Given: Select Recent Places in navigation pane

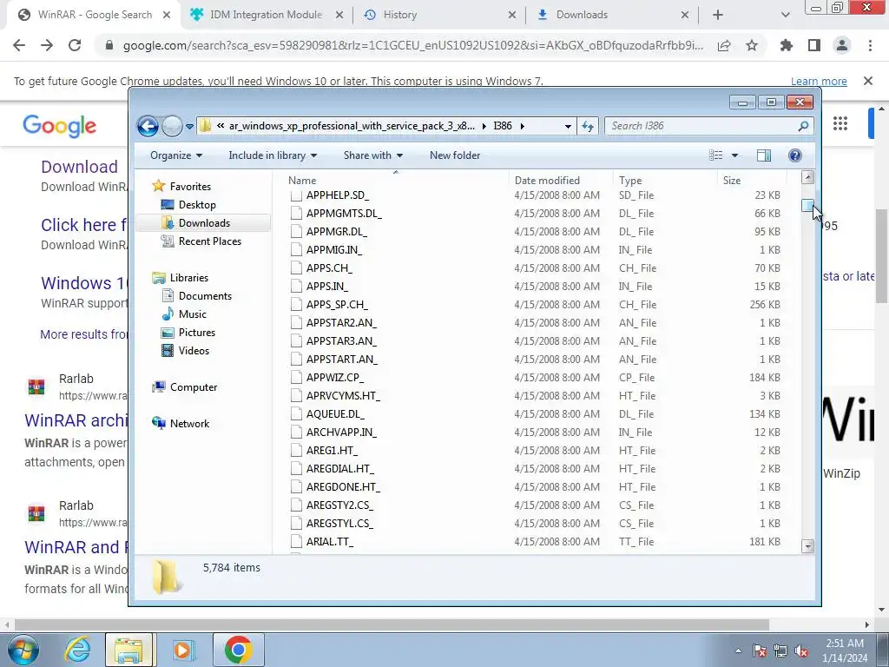Looking at the screenshot, I should click(210, 241).
